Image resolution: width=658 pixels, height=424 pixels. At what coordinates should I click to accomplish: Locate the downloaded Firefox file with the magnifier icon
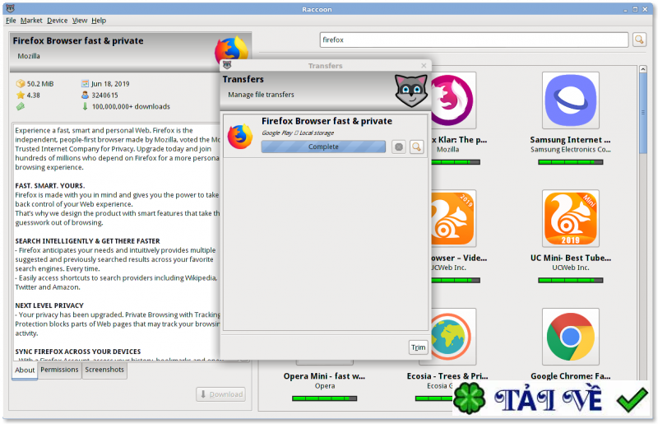(416, 147)
